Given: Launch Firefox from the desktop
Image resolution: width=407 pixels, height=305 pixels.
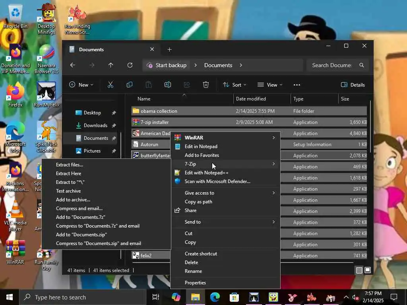Looking at the screenshot, I should 16,95.
